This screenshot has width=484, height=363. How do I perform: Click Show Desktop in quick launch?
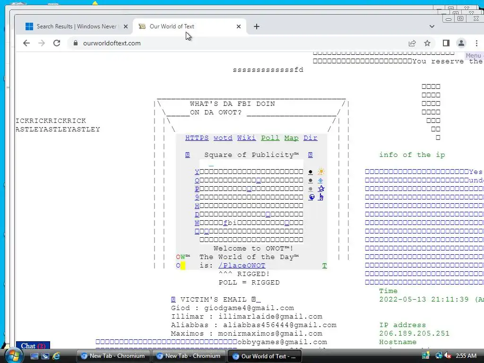(34, 356)
